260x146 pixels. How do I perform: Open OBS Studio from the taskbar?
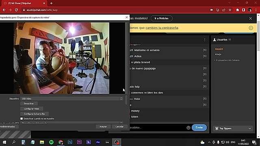(x=117, y=142)
